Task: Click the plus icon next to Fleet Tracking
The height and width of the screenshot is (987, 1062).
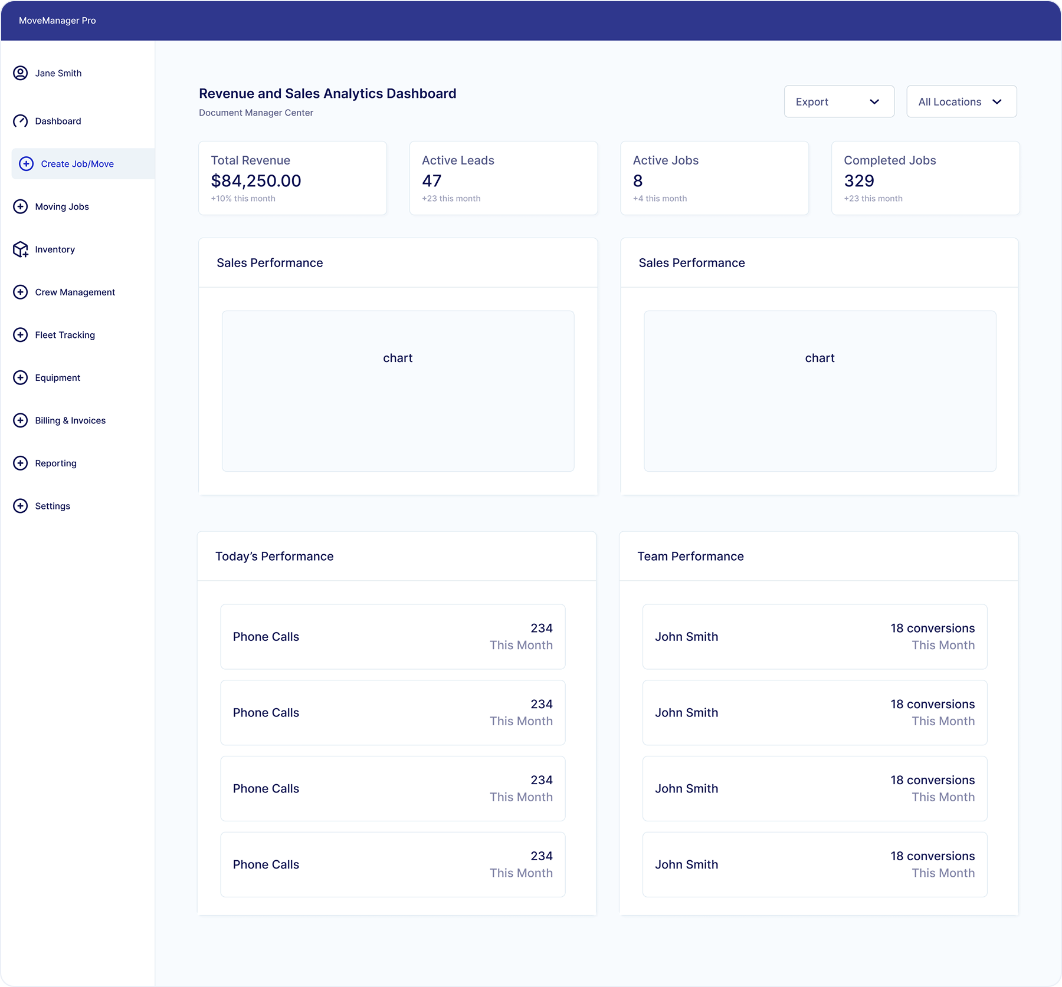Action: pos(20,335)
